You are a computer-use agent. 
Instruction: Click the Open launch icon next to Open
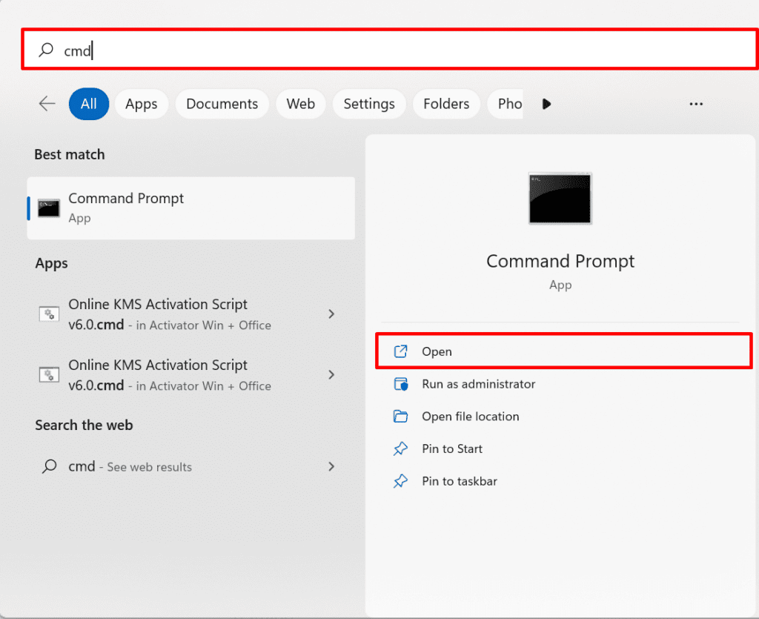(x=400, y=351)
